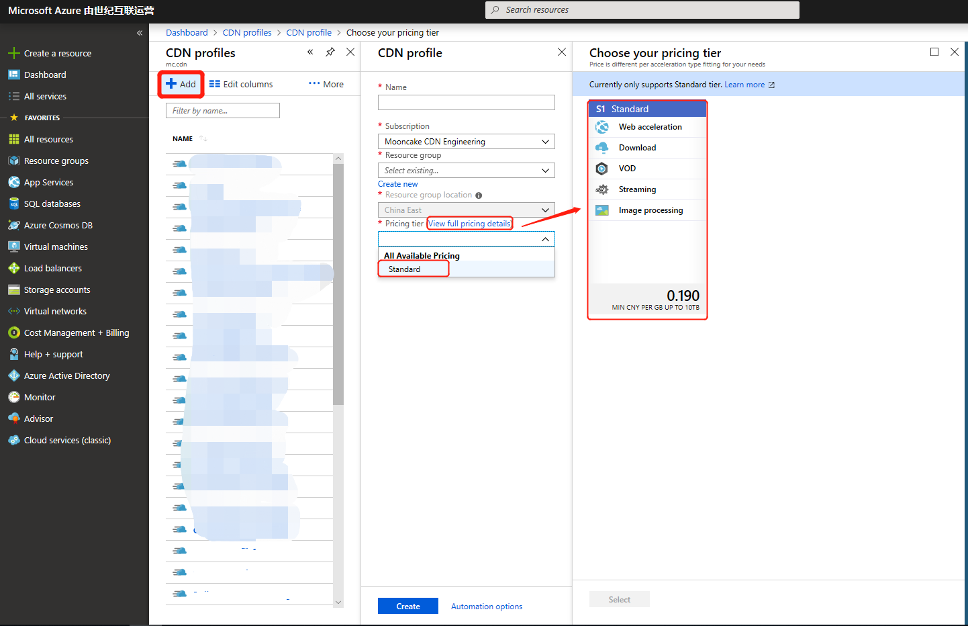Open the More commands menu
The width and height of the screenshot is (968, 626).
(326, 84)
